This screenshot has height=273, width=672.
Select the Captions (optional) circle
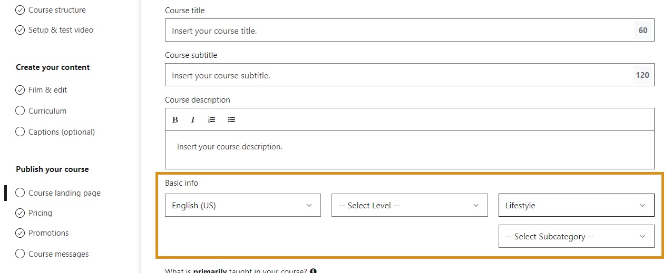20,132
